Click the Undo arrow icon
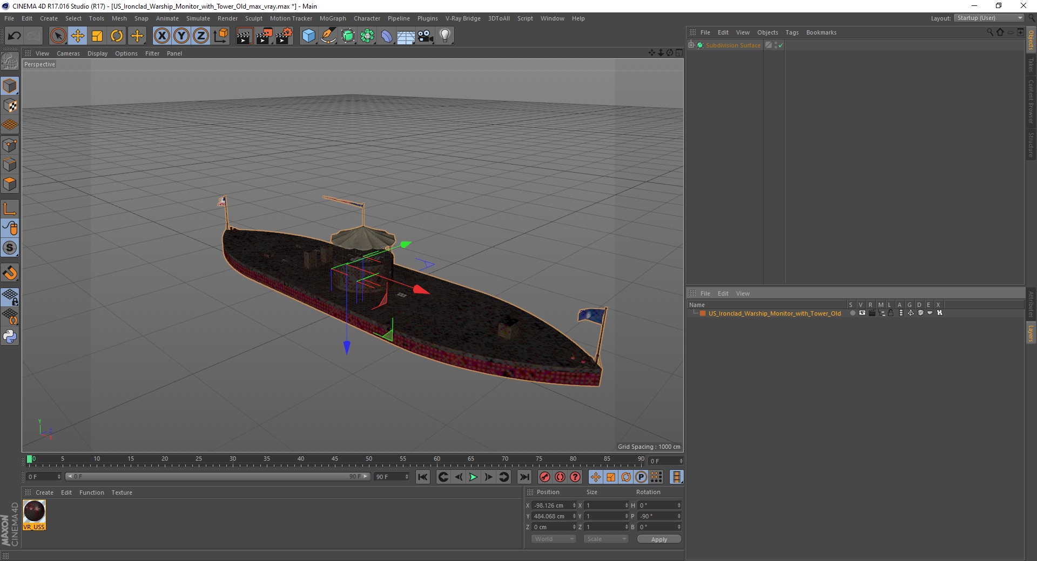 (14, 36)
